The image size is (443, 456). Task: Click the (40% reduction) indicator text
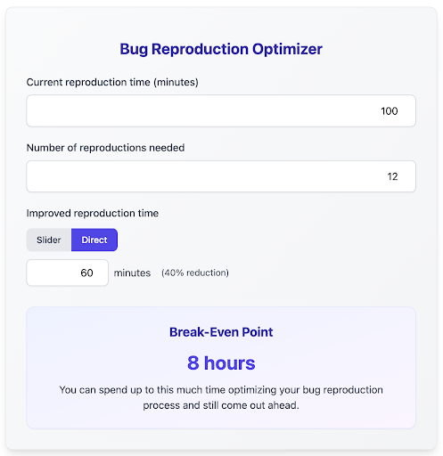195,273
